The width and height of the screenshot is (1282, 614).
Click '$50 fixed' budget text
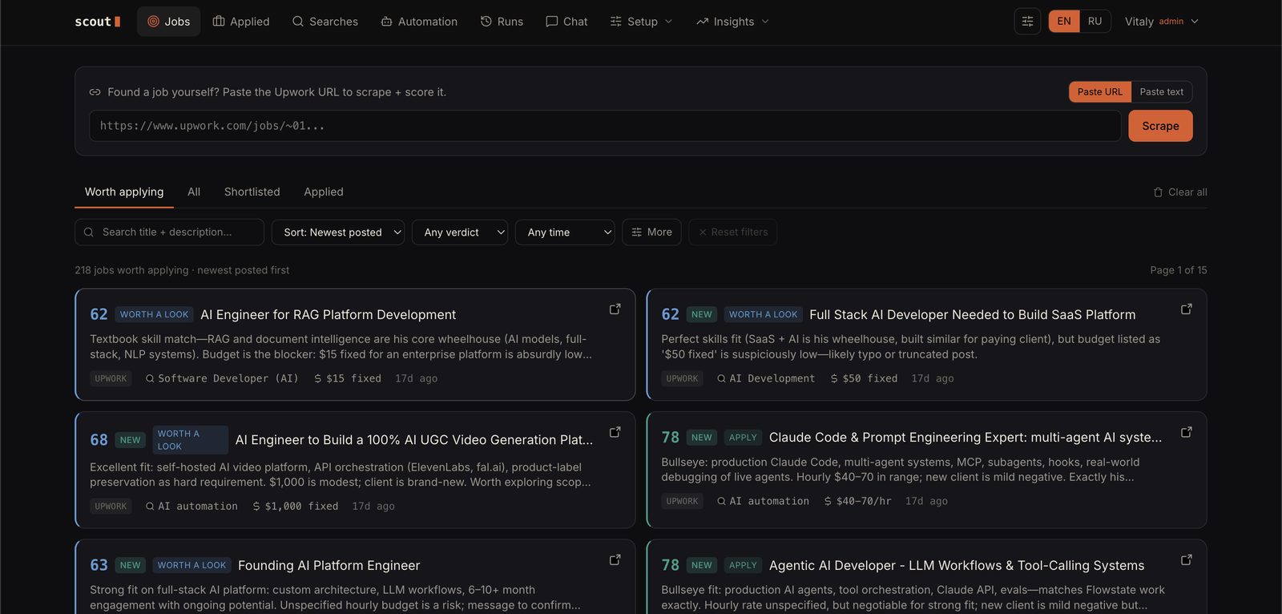pos(864,378)
